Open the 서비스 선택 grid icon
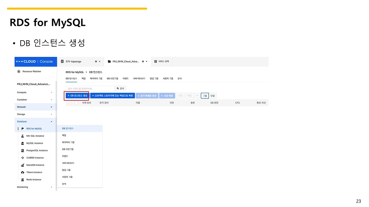The height and width of the screenshot is (207, 369). (156, 62)
